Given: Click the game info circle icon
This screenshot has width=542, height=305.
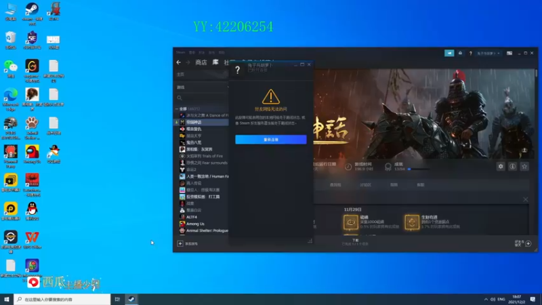Looking at the screenshot, I should tap(512, 166).
